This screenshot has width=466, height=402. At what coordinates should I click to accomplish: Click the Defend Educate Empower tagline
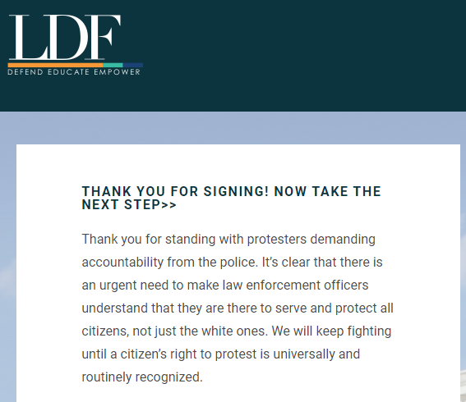tap(74, 72)
